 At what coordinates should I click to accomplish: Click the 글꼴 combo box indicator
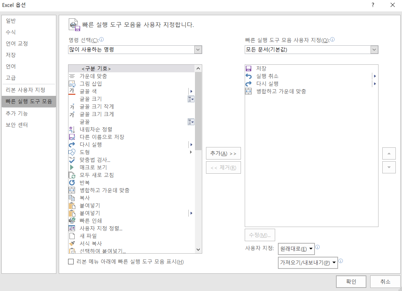[191, 122]
